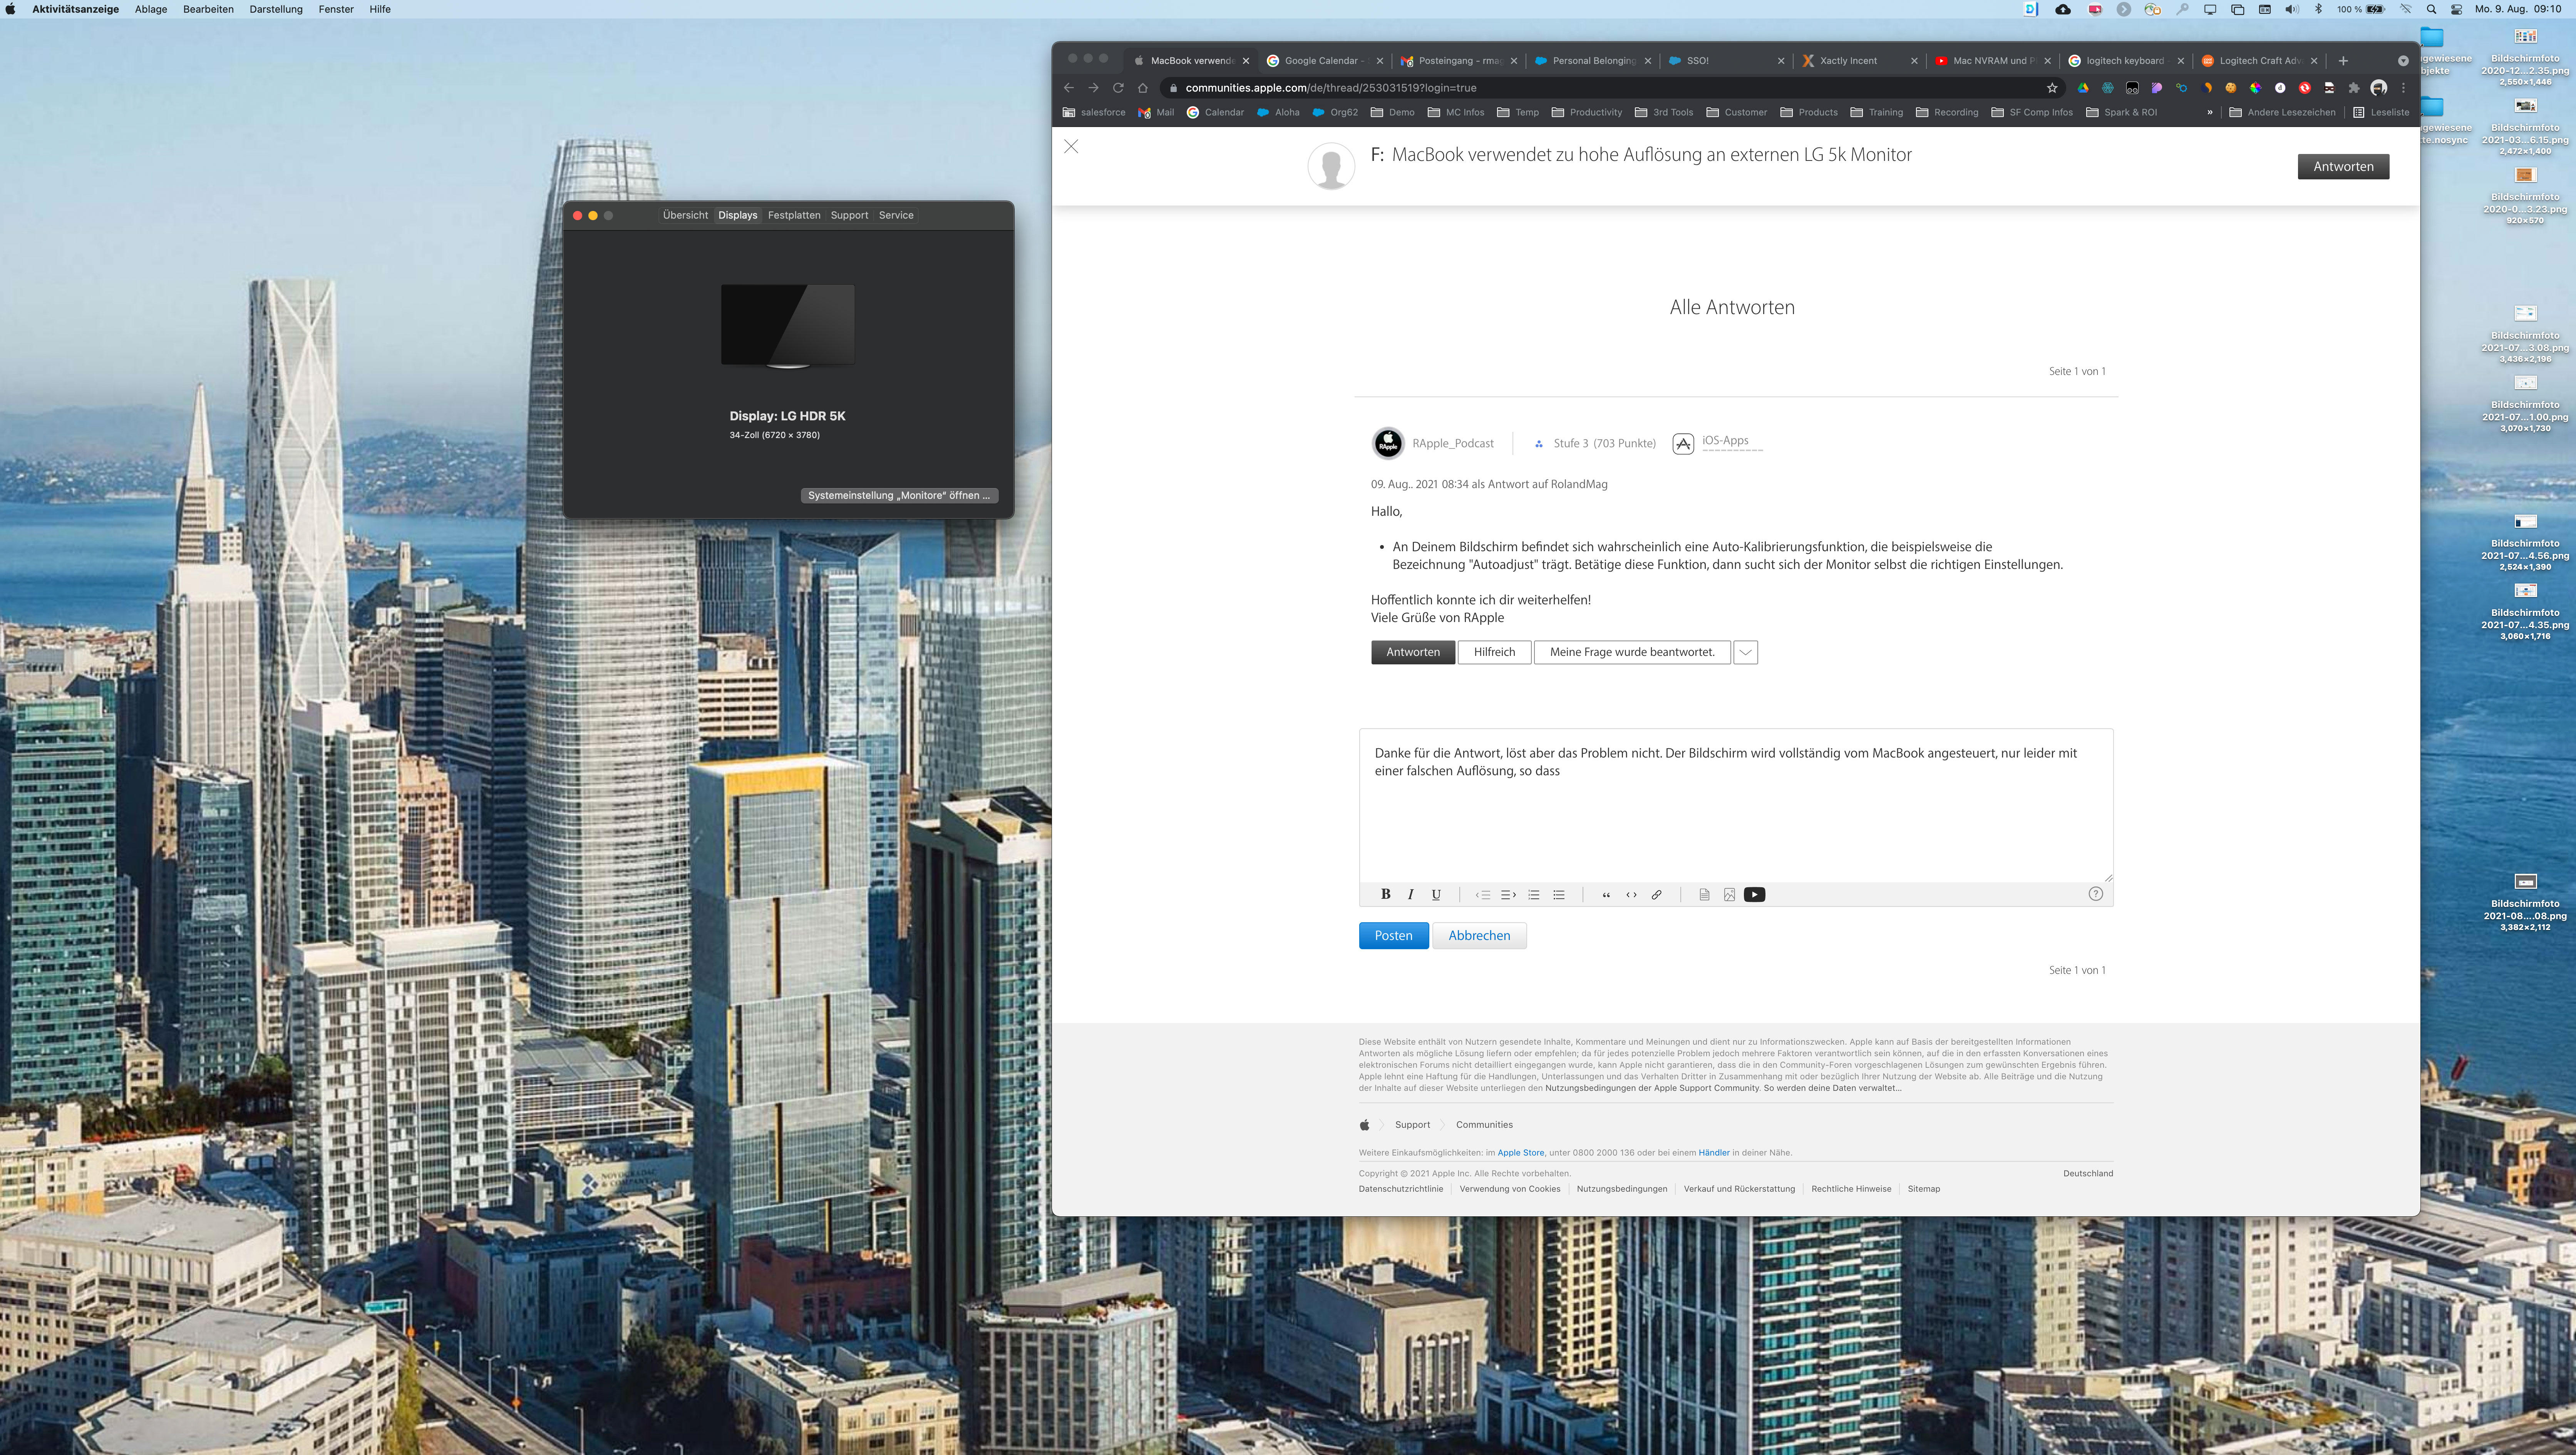Insert a hyperlink using the link icon
The image size is (2576, 1455).
1656,894
